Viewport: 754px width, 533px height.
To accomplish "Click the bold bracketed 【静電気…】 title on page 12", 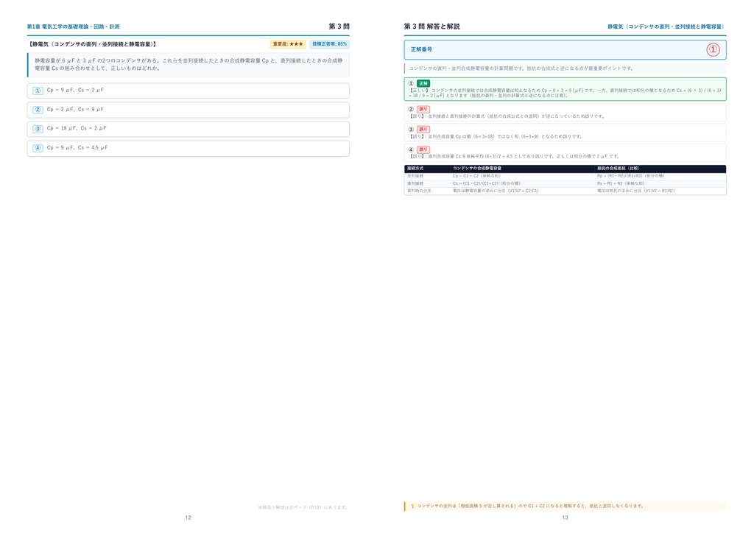I will (92, 44).
